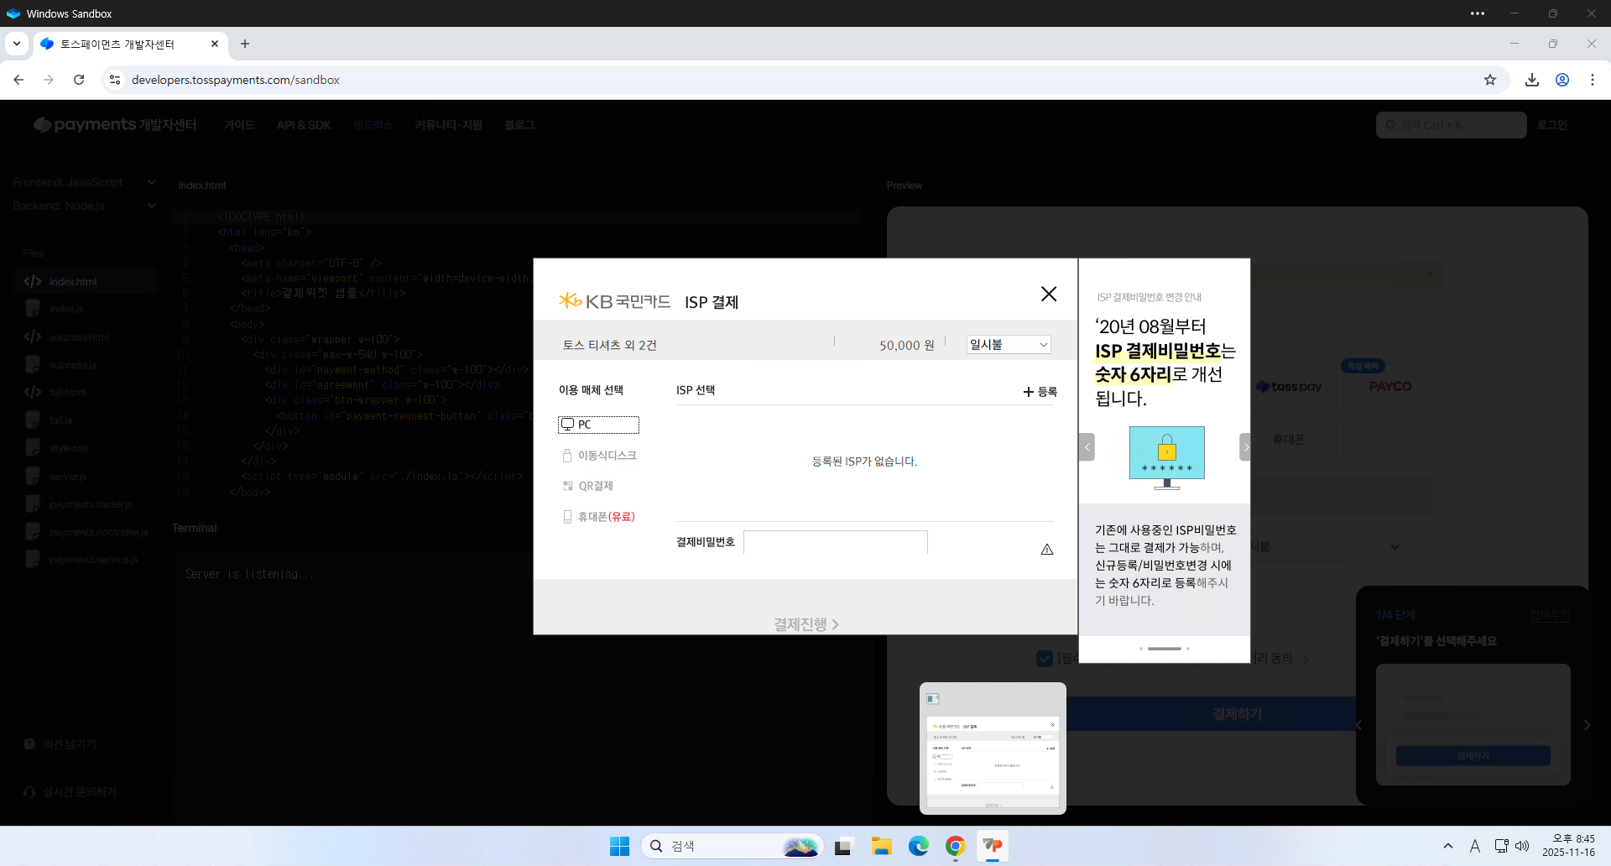Go back in the browser
1611x866 pixels.
[x=18, y=80]
